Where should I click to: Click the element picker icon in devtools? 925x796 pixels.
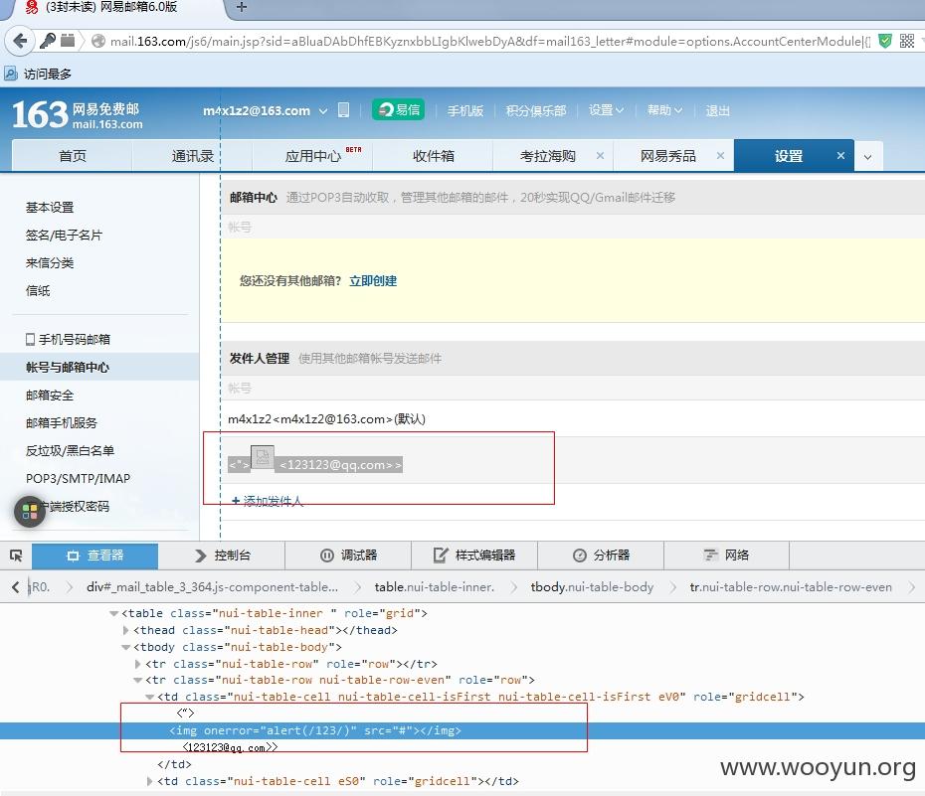[x=16, y=556]
